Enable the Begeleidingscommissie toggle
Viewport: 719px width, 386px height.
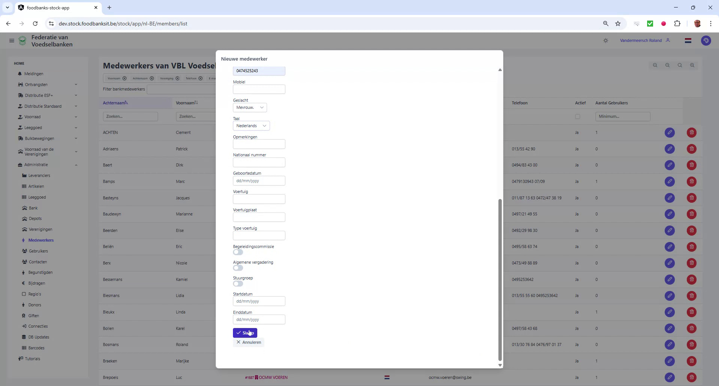coord(238,252)
